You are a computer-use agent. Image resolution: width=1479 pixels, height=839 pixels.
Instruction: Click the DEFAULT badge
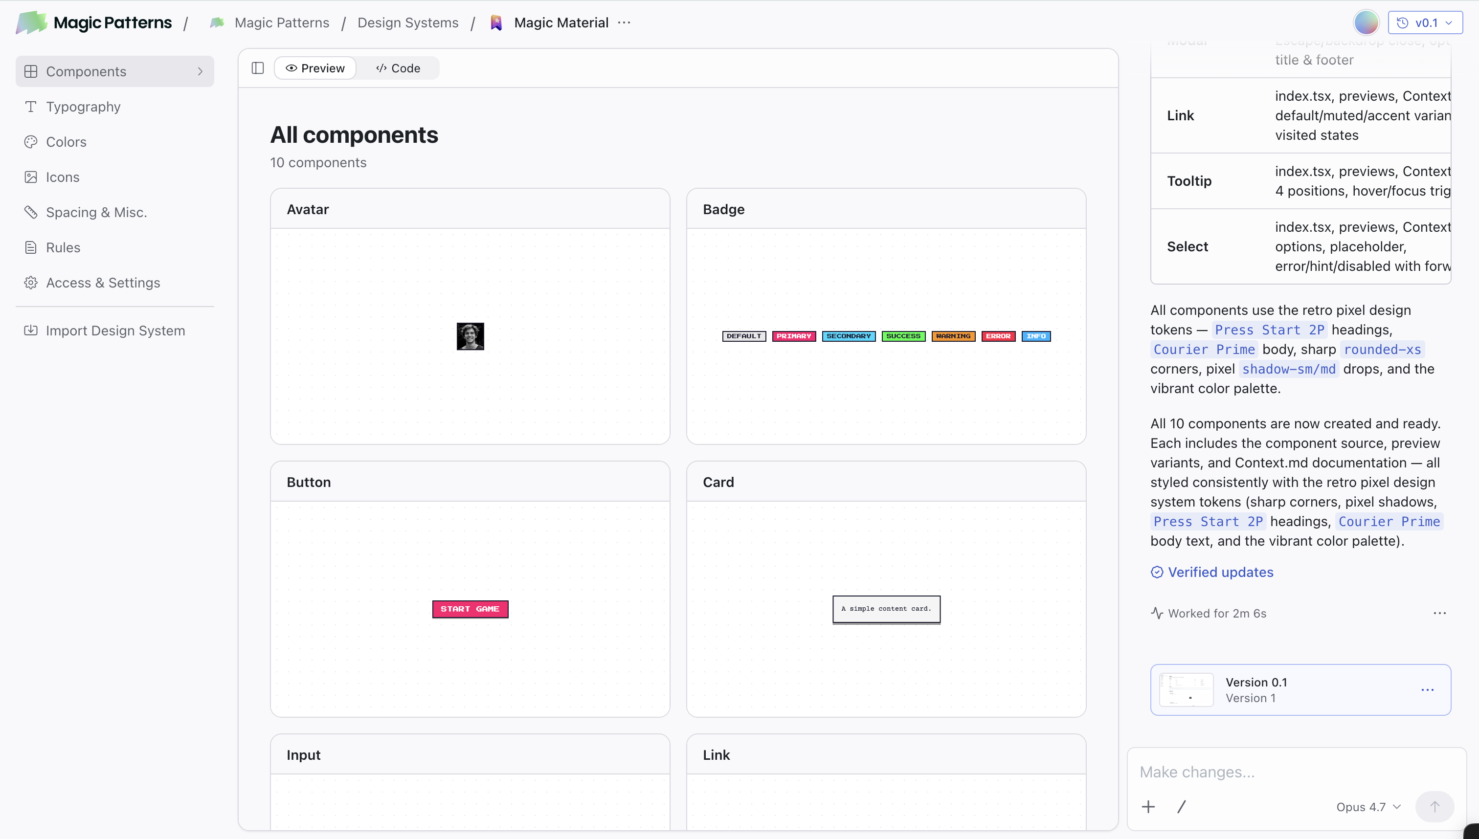point(744,336)
